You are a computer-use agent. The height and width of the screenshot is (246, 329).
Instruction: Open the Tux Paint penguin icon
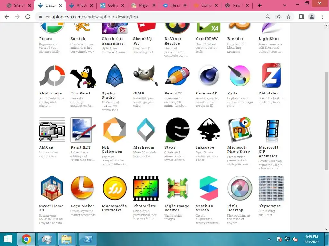(83, 77)
